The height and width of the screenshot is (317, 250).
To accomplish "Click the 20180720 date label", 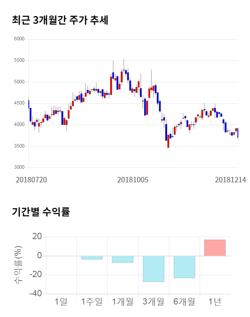I will click(x=31, y=180).
